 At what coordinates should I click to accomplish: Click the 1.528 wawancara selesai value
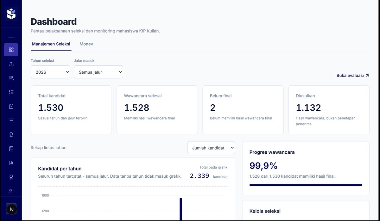(137, 107)
